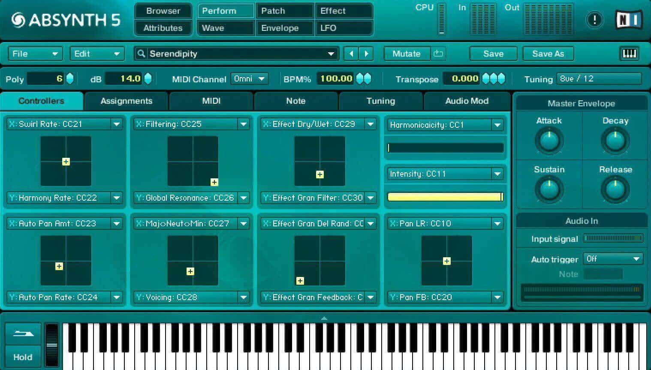This screenshot has width=651, height=370.
Task: Click the NI Native Instruments logo
Action: coord(629,20)
